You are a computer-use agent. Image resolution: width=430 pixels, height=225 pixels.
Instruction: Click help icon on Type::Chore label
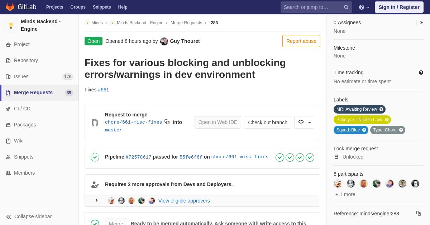point(401,130)
